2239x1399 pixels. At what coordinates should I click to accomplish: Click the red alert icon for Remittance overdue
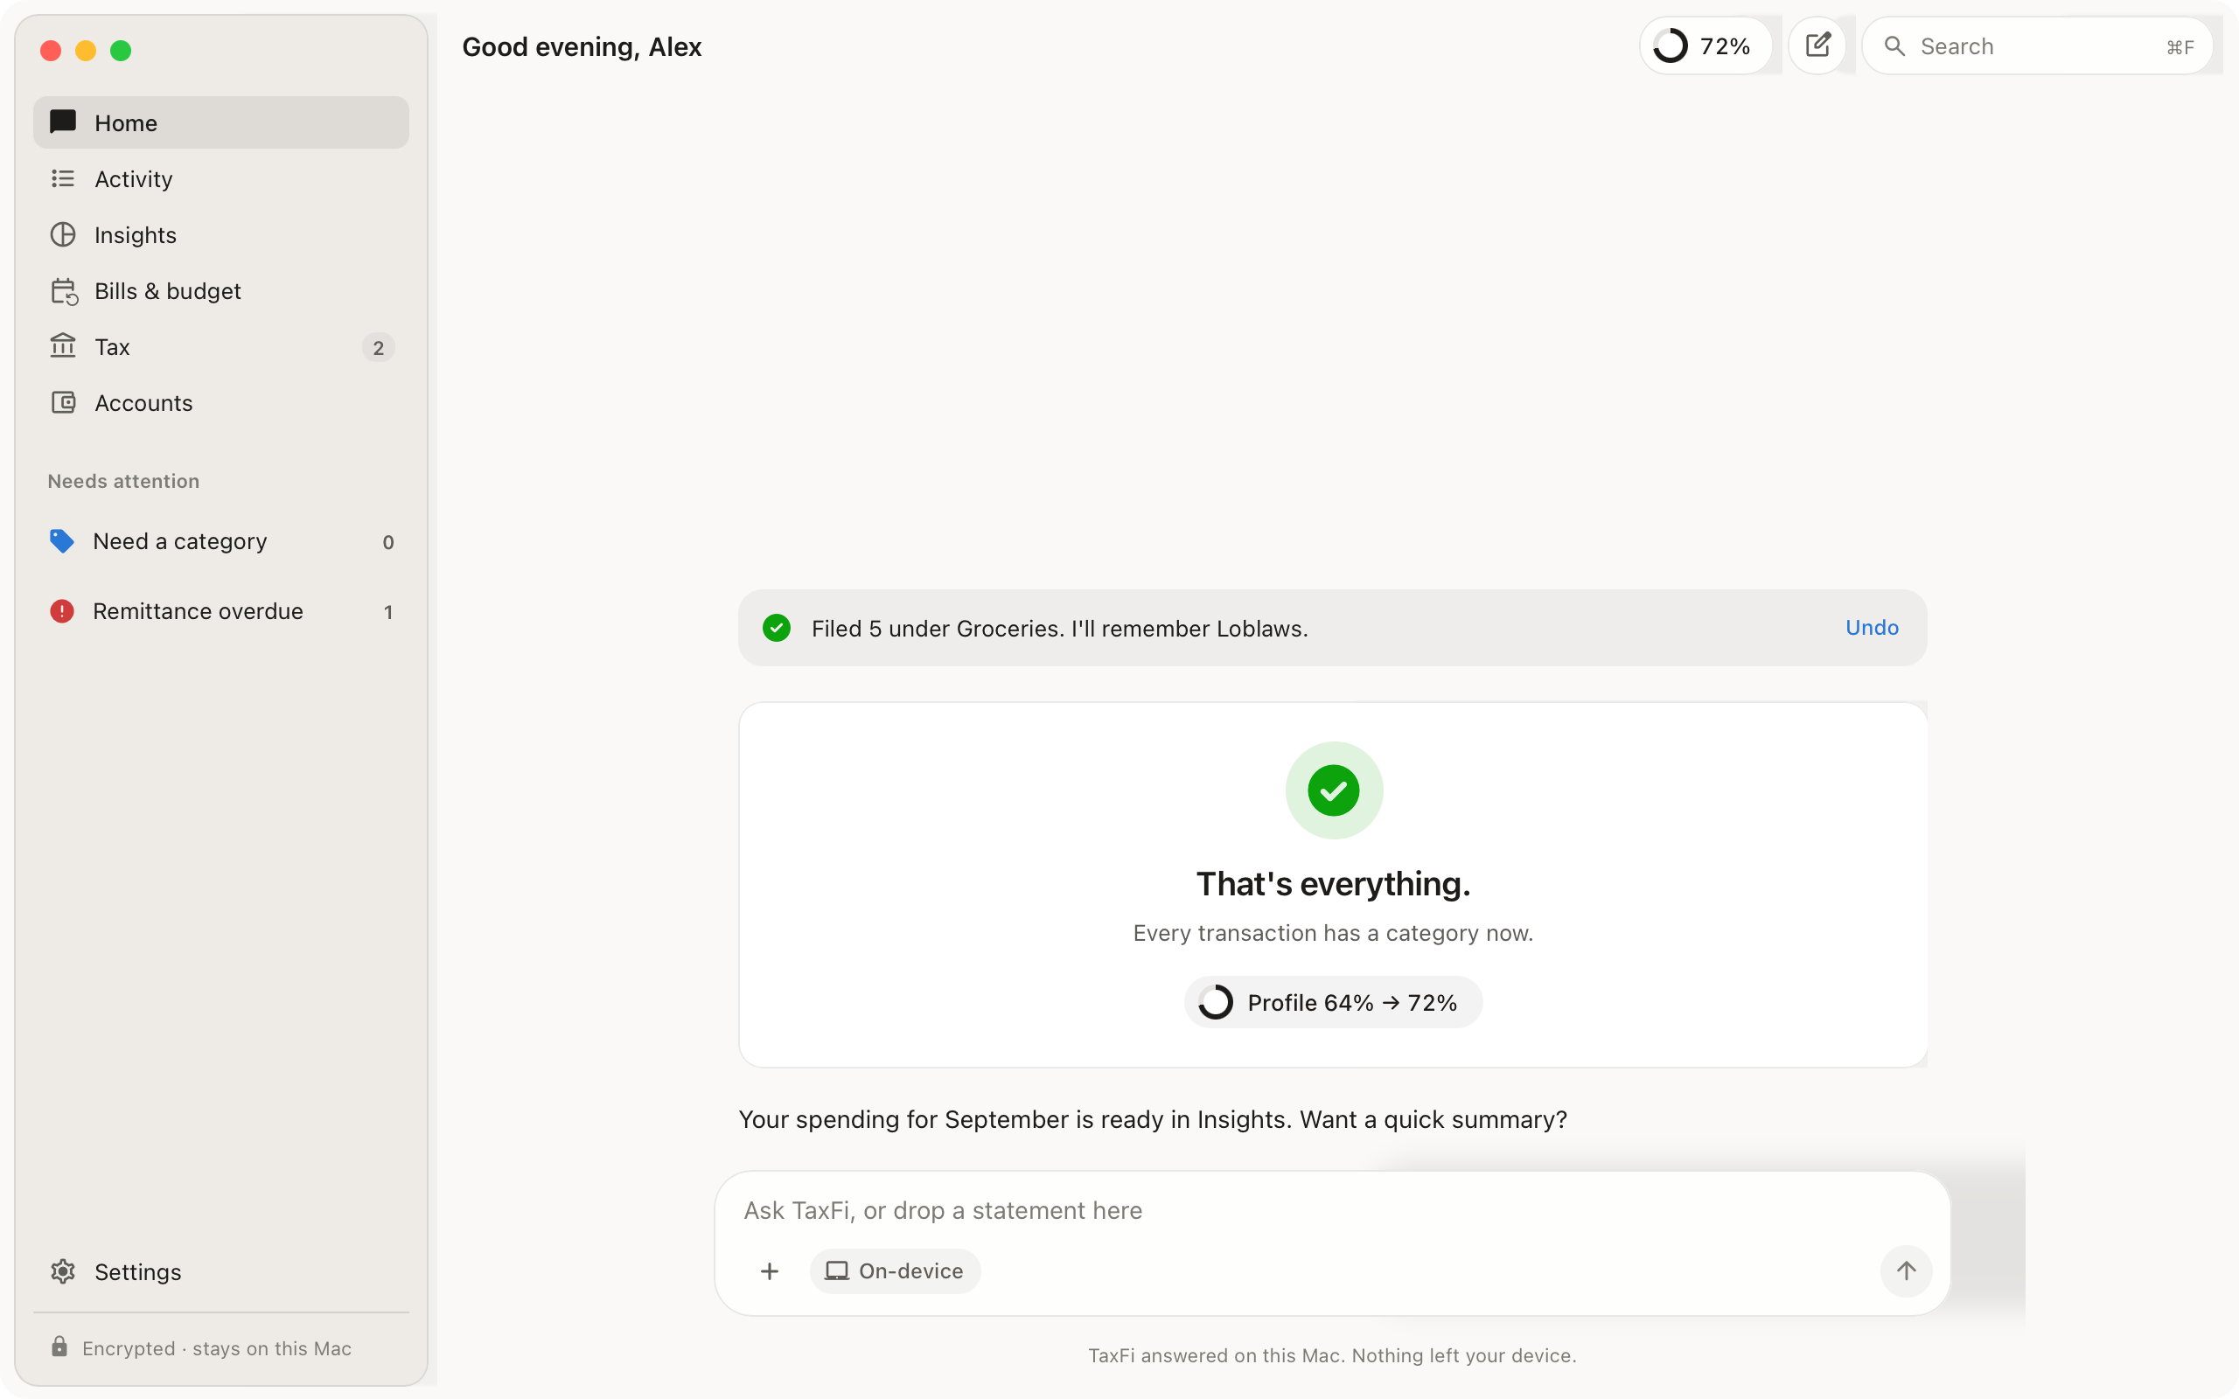click(62, 611)
